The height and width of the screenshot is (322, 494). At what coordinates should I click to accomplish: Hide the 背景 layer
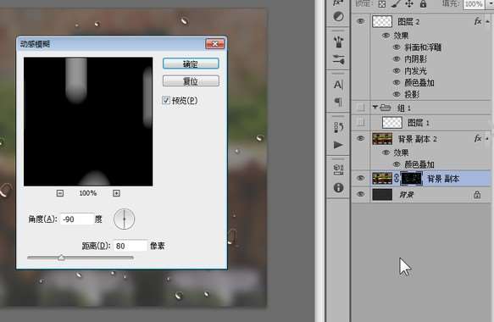coord(361,194)
